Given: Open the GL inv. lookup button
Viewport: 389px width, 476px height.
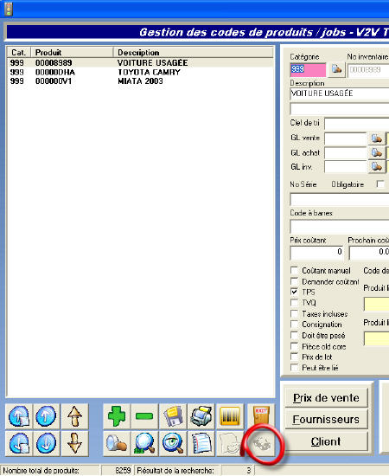Looking at the screenshot, I should [376, 166].
